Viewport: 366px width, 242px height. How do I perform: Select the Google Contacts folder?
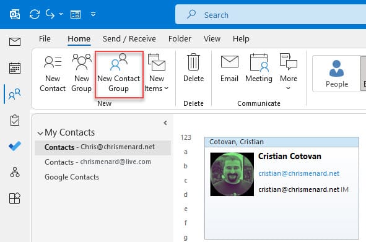(72, 177)
